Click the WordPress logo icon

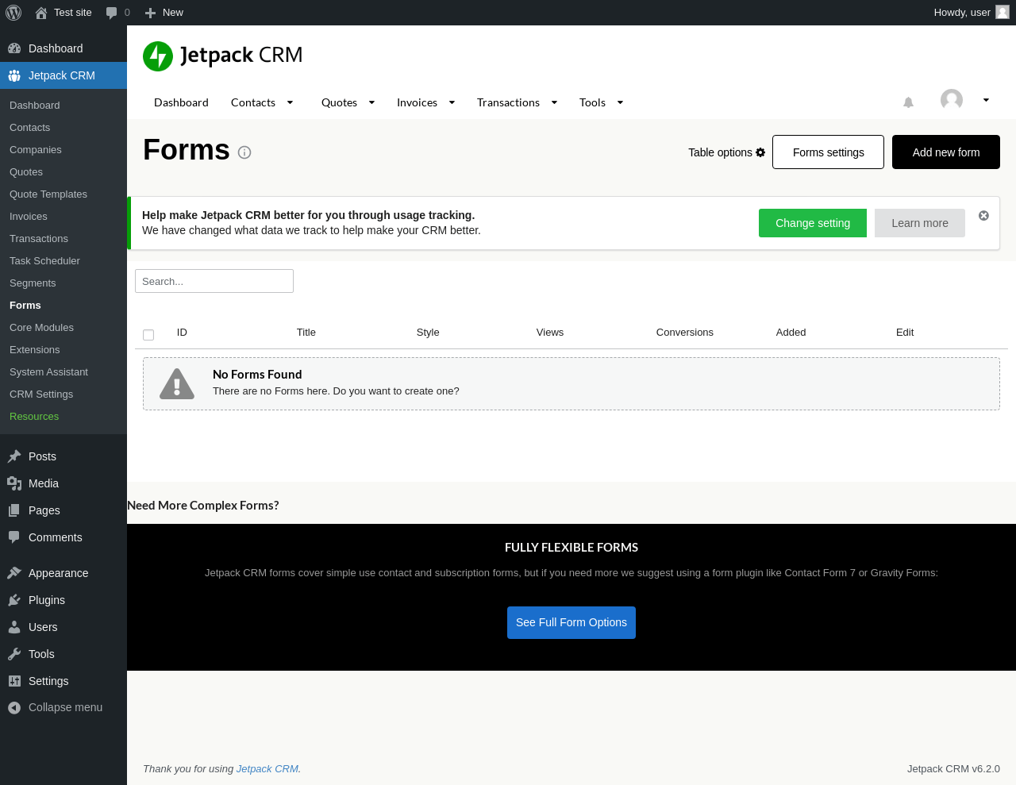coord(13,13)
